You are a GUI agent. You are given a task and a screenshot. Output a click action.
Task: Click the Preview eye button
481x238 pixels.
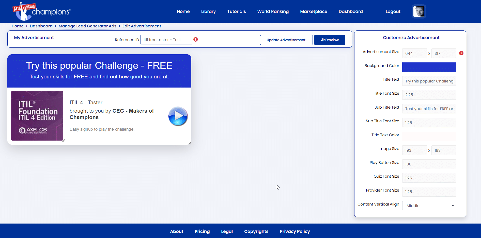pos(330,40)
